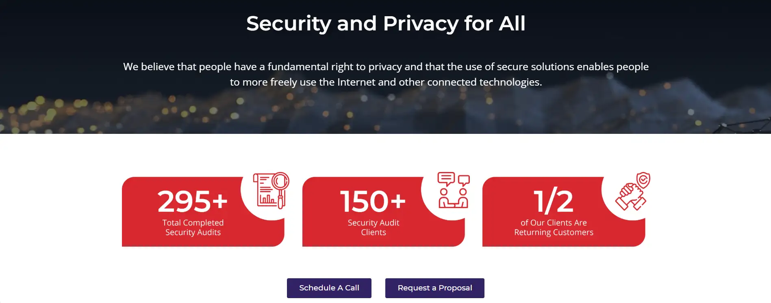The height and width of the screenshot is (303, 771).
Task: Click the shield checkmark badge above handshake
Action: click(643, 179)
